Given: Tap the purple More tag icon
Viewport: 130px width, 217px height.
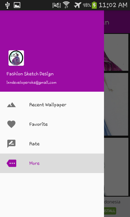Looking at the screenshot, I should click(11, 163).
